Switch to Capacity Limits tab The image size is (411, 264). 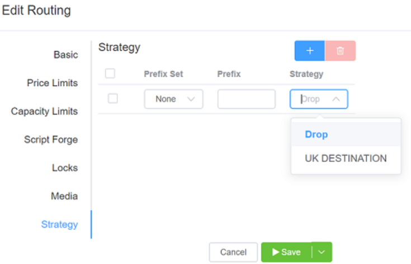[x=44, y=111]
